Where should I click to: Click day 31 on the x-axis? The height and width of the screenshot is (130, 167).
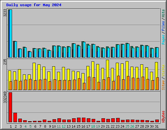[157, 126]
